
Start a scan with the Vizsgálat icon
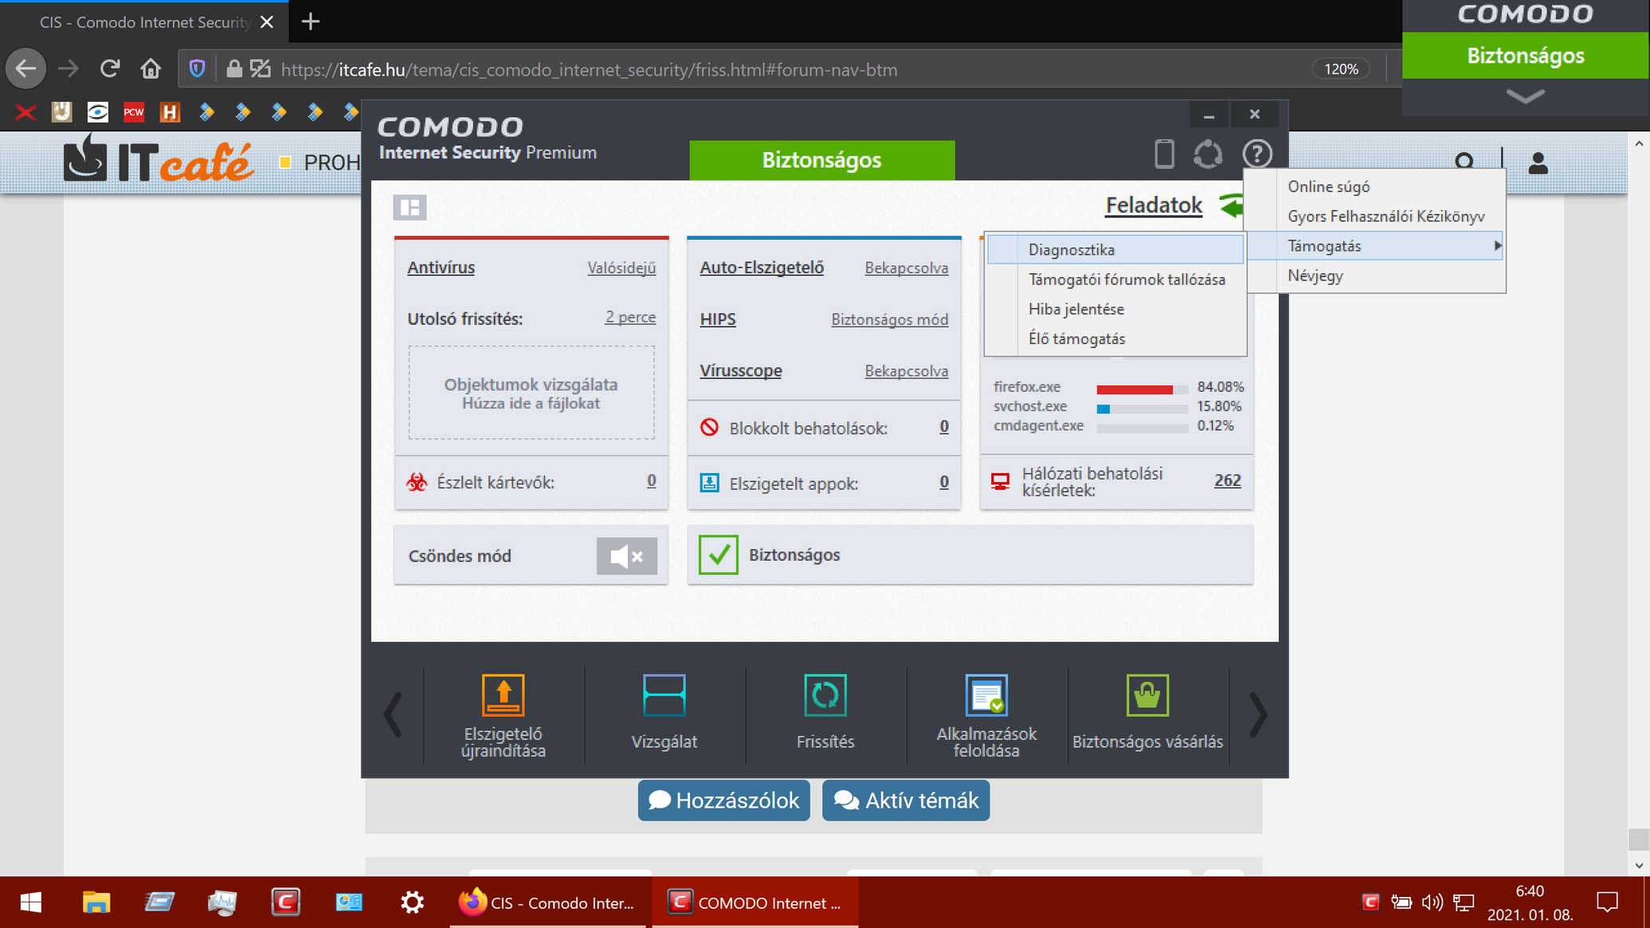664,695
